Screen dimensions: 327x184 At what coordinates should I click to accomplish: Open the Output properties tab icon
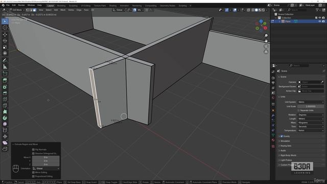pos(273,83)
